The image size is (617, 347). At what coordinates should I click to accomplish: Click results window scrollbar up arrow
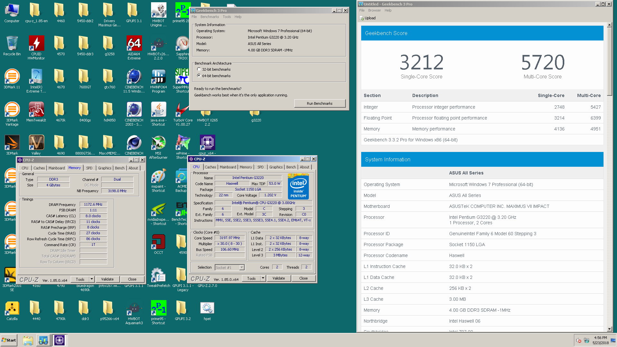coord(609,25)
